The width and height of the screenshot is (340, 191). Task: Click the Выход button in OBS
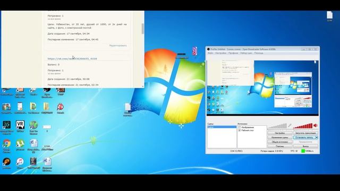coord(305,146)
